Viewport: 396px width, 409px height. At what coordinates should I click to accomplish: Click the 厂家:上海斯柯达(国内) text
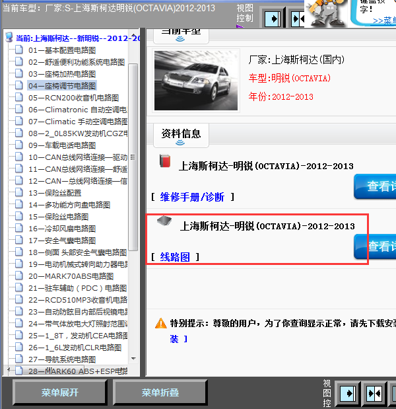[x=296, y=59]
